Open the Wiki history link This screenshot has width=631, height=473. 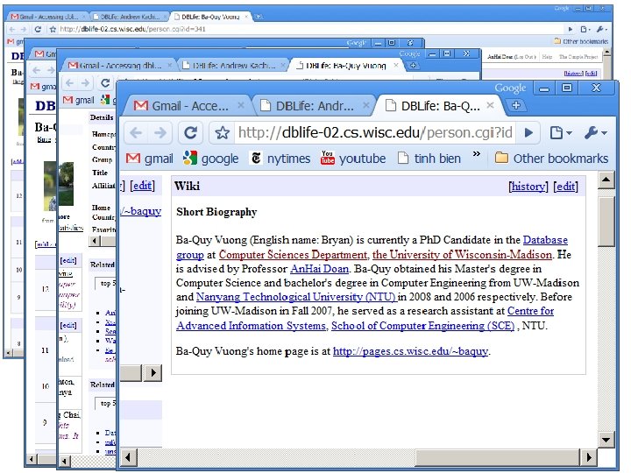coord(528,187)
